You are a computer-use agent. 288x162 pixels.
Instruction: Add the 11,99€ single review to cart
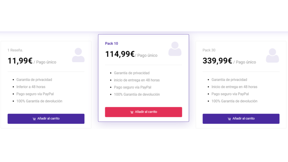[46, 119]
